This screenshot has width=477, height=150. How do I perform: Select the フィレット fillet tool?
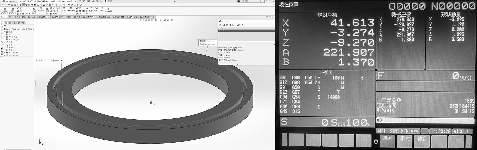click(64, 9)
